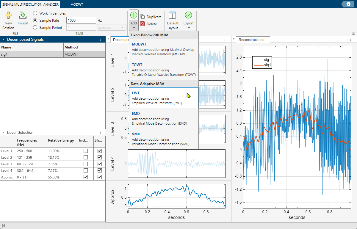
Task: Check the Include checkbox for Level 2
Action: click(85, 157)
